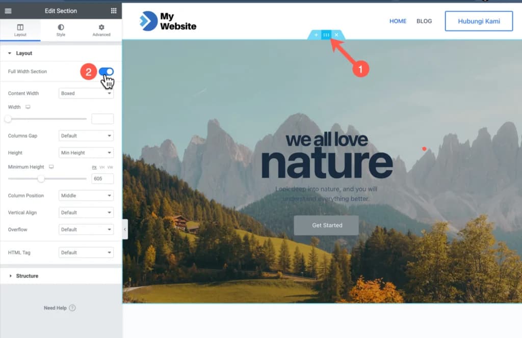Screen dimensions: 522x338
Task: Click the Minimum Height value field showing 605
Action: (102, 178)
